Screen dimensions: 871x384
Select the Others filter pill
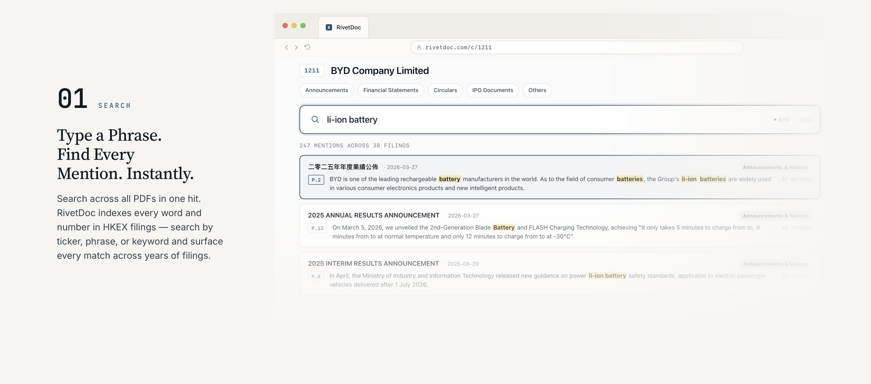click(537, 90)
